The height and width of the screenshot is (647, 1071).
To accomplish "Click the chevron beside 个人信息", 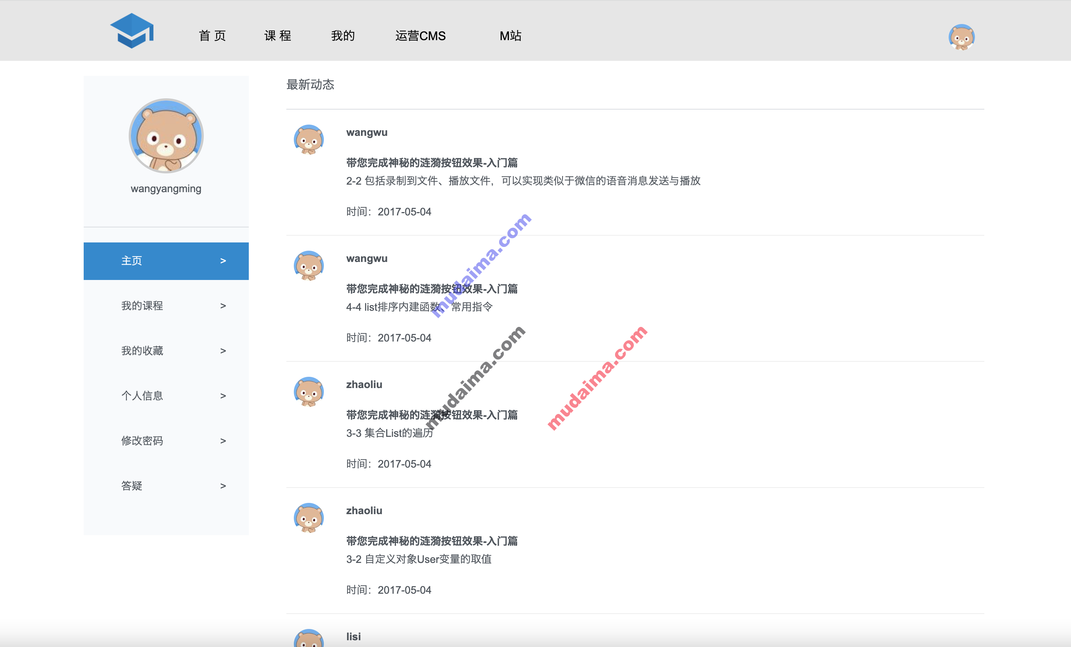I will click(x=223, y=396).
